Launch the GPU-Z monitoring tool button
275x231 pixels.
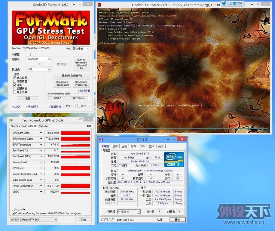click(x=57, y=98)
